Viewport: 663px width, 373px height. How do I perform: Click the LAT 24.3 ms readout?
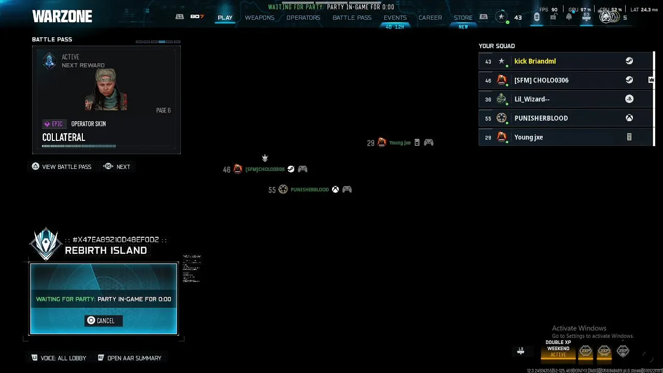[644, 9]
